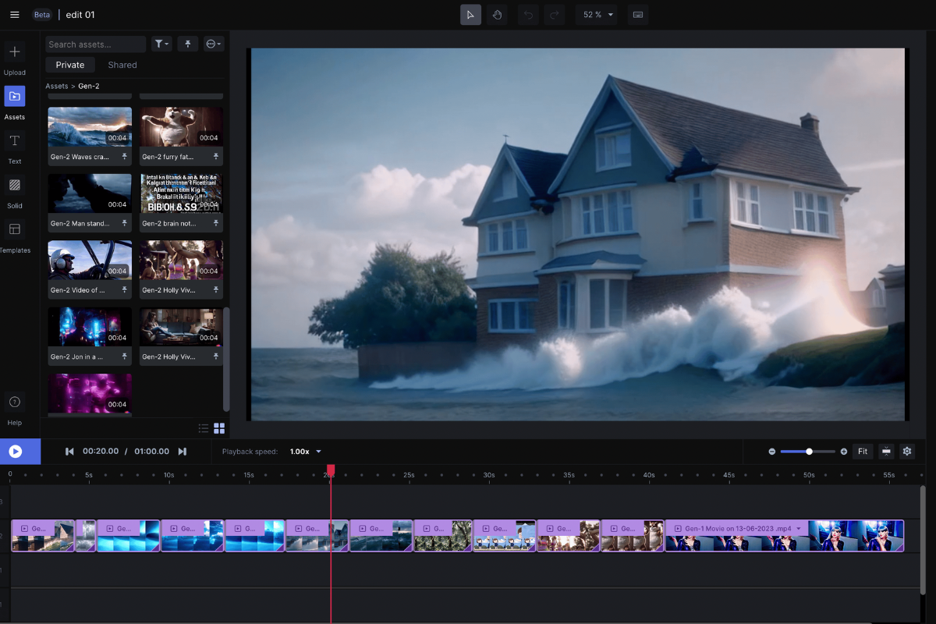Select the hand pan tool
This screenshot has width=936, height=624.
tap(498, 15)
